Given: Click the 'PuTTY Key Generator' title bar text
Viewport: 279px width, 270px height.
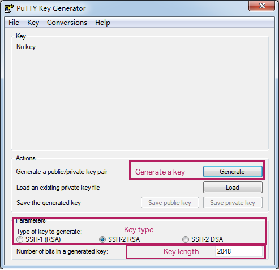Looking at the screenshot, I should click(51, 8).
